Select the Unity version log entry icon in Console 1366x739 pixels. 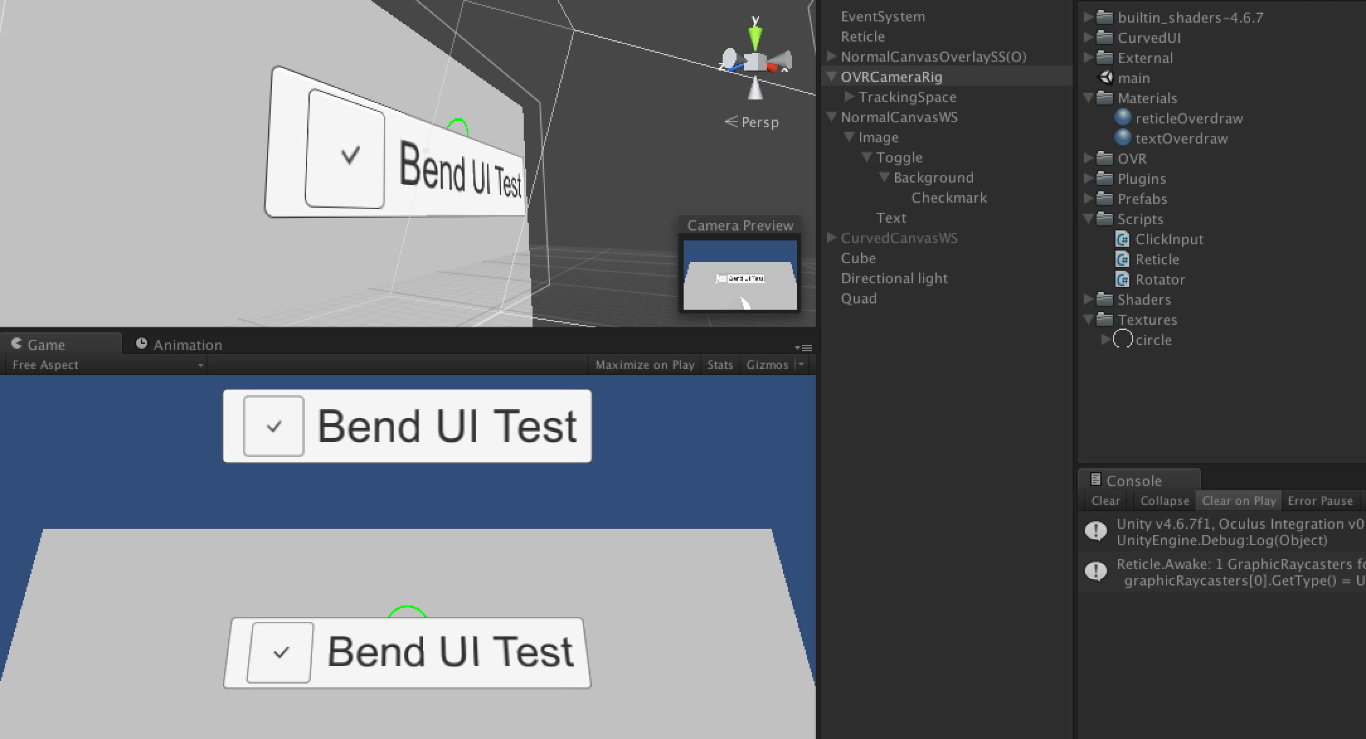(x=1096, y=531)
